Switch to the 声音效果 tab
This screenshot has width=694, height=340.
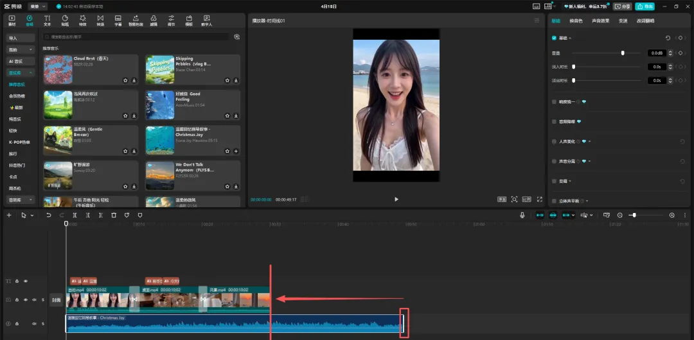(x=600, y=21)
